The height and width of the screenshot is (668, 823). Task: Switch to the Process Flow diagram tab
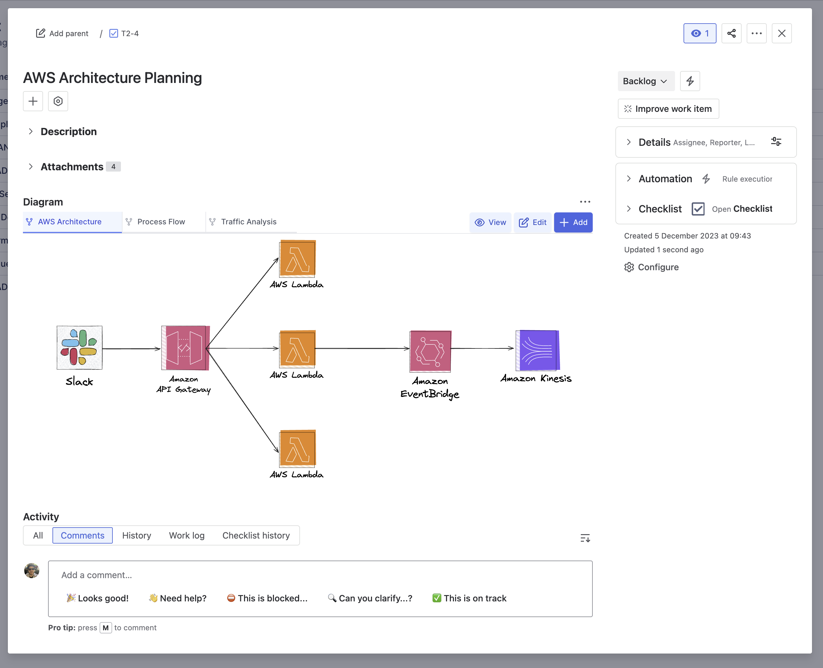[161, 222]
